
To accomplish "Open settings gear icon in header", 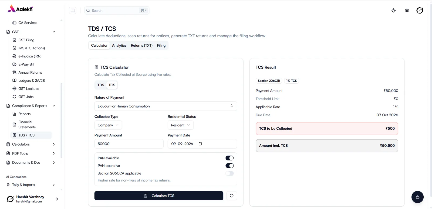I will tap(407, 11).
